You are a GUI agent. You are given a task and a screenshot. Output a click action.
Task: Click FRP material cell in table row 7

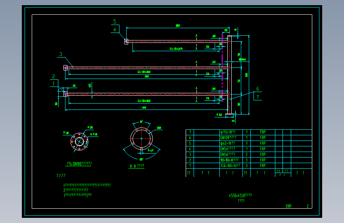263,132
